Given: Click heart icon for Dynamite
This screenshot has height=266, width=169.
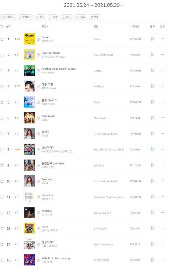Looking at the screenshot, I should point(131,197).
